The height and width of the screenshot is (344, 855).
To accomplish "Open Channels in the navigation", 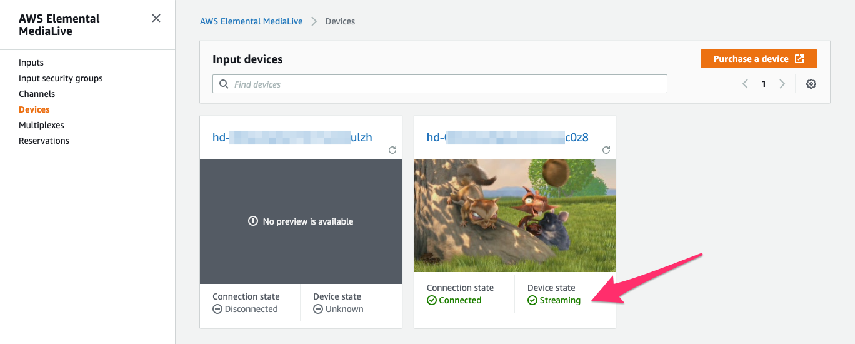I will pos(37,94).
